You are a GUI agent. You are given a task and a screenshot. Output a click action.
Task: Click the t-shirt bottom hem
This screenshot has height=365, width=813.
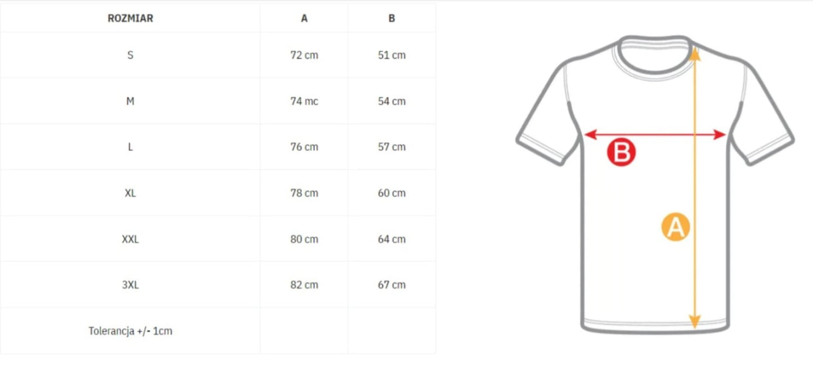(655, 326)
